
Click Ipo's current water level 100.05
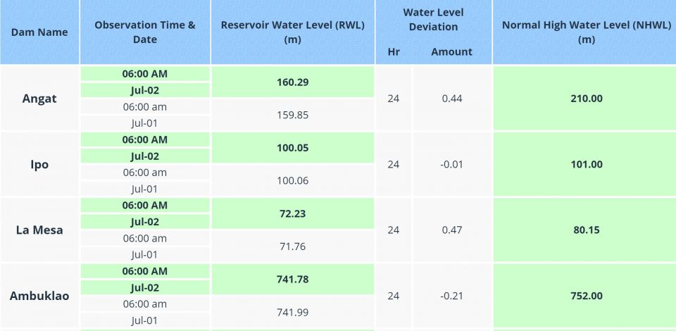tap(293, 148)
